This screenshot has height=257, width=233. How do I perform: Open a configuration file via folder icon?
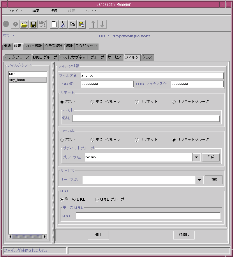point(24,24)
